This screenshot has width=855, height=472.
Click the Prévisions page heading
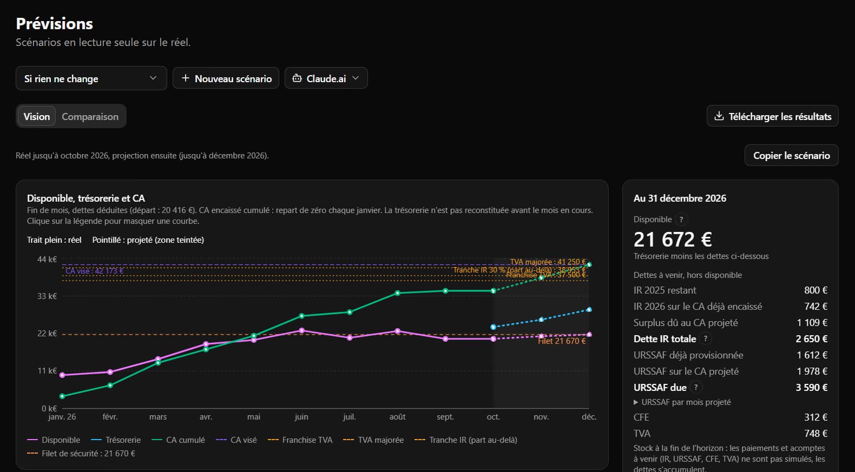(x=55, y=24)
